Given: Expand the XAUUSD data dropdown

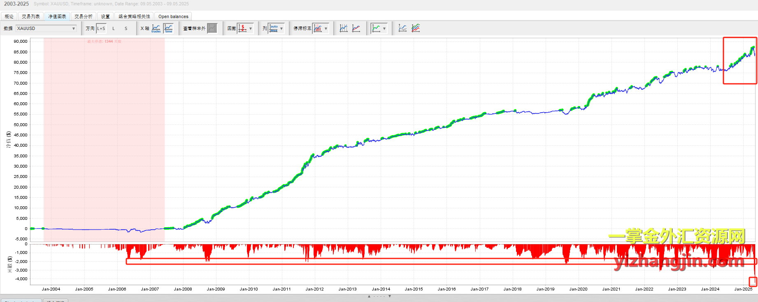Looking at the screenshot, I should pyautogui.click(x=46, y=28).
